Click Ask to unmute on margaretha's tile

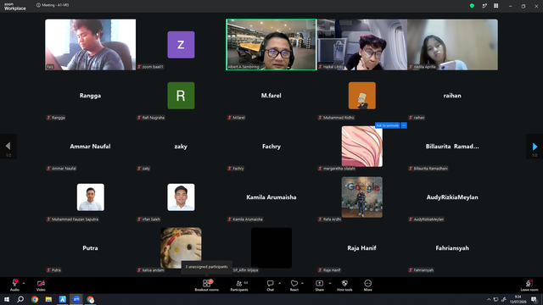387,125
